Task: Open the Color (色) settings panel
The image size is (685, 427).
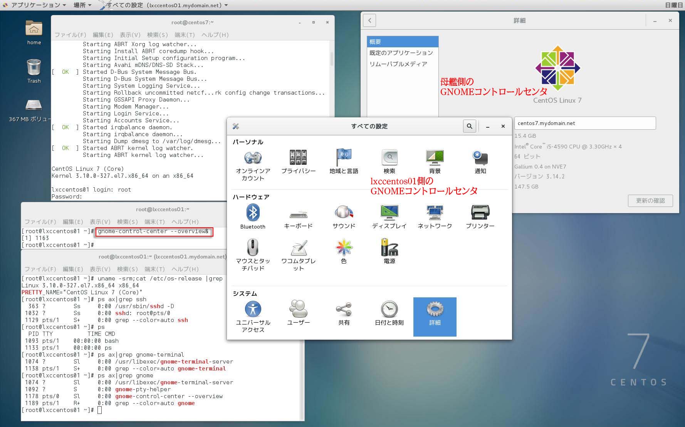Action: point(344,252)
